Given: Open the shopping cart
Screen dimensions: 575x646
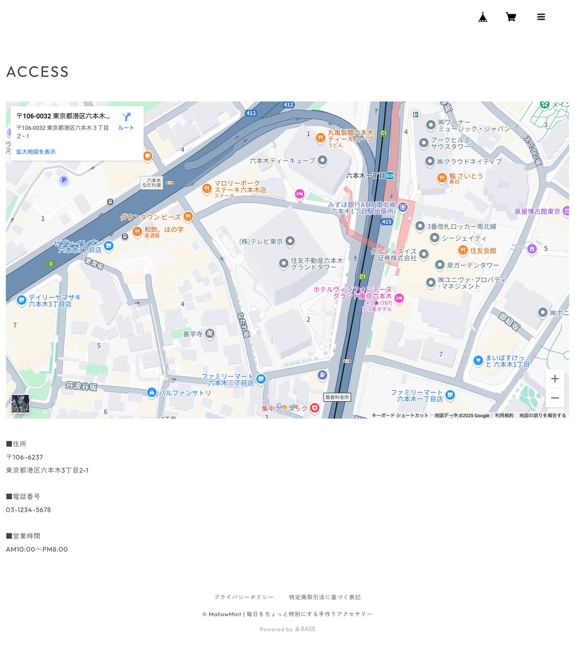Looking at the screenshot, I should point(511,17).
